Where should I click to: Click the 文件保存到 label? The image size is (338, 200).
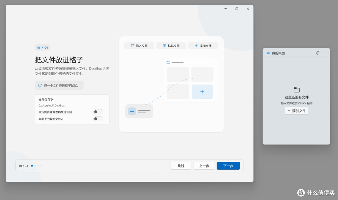pos(46,100)
